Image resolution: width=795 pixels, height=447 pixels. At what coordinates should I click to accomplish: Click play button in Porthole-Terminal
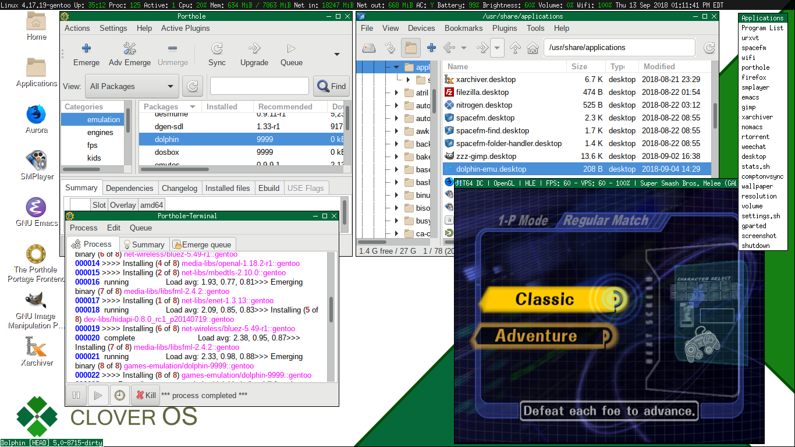98,395
